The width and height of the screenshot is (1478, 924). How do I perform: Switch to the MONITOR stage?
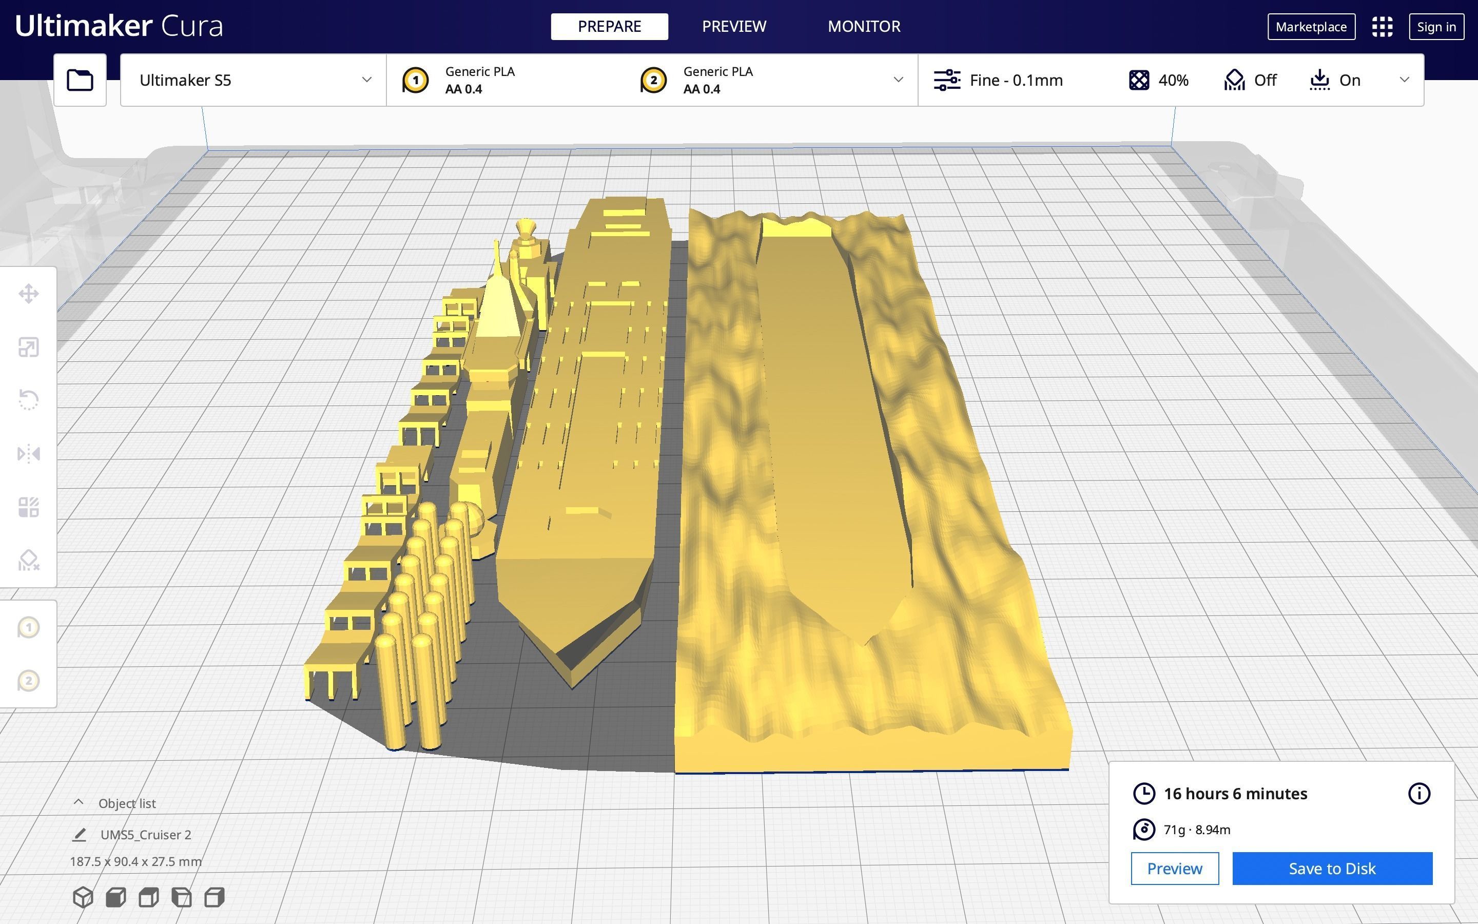point(864,27)
